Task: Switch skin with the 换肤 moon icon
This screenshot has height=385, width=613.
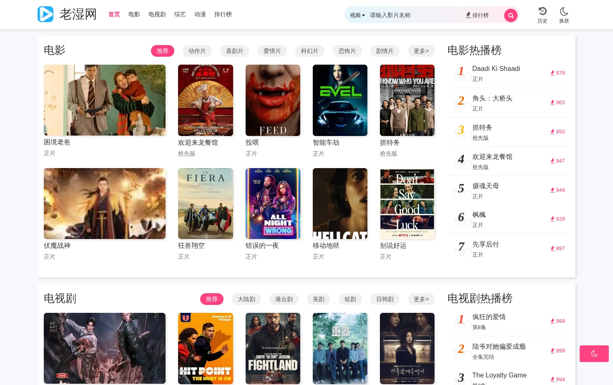Action: [564, 15]
